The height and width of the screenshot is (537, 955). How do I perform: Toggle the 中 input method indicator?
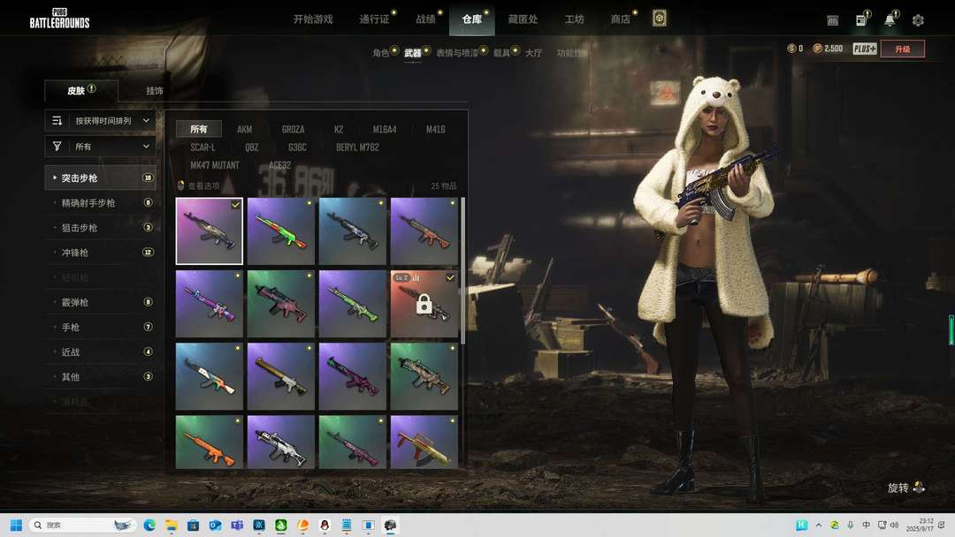pyautogui.click(x=866, y=525)
